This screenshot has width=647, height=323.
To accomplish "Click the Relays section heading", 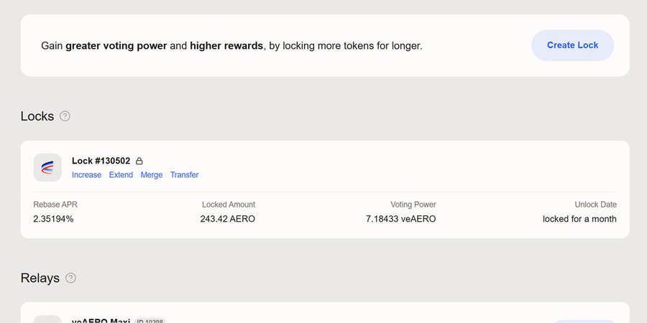I will 40,278.
